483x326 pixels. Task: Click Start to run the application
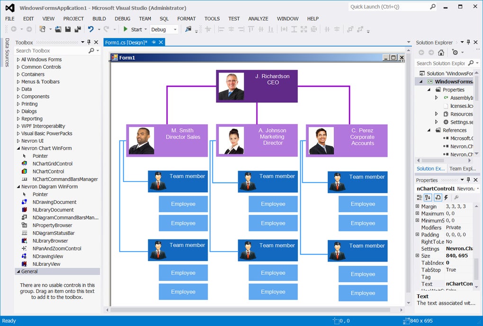pyautogui.click(x=134, y=29)
